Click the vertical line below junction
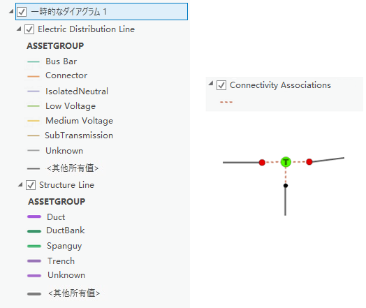This screenshot has width=366, height=308. 285,201
